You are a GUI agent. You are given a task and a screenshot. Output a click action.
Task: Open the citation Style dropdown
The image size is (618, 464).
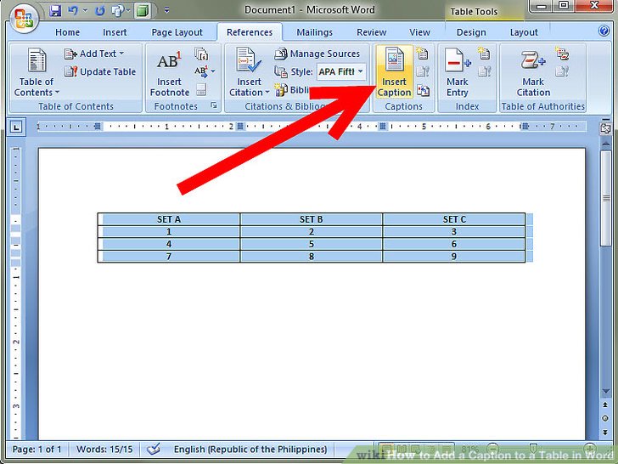click(x=341, y=71)
